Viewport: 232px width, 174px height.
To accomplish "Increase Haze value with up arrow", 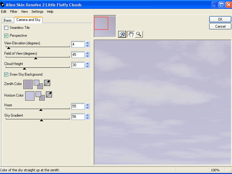I will coord(88,105).
